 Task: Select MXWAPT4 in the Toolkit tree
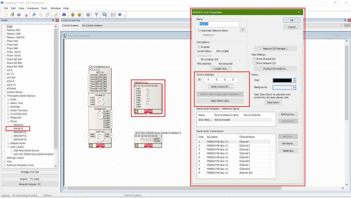click(x=20, y=136)
